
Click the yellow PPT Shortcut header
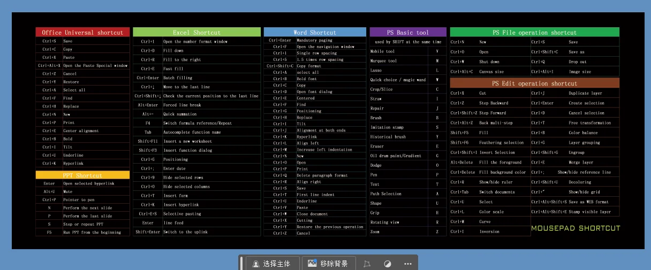pos(82,175)
